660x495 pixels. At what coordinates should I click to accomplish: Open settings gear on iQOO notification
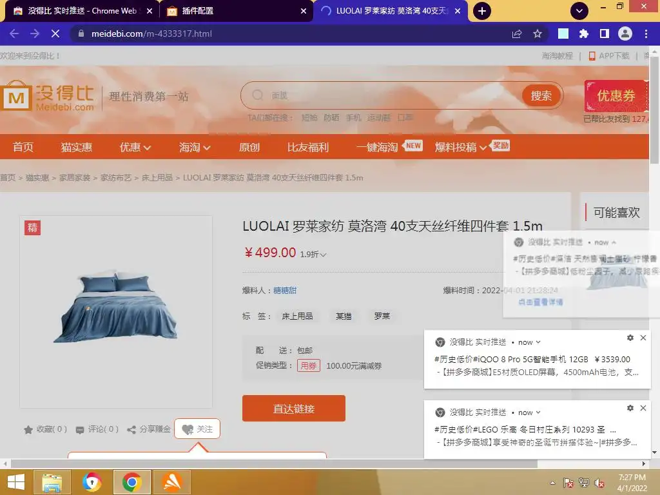point(630,338)
